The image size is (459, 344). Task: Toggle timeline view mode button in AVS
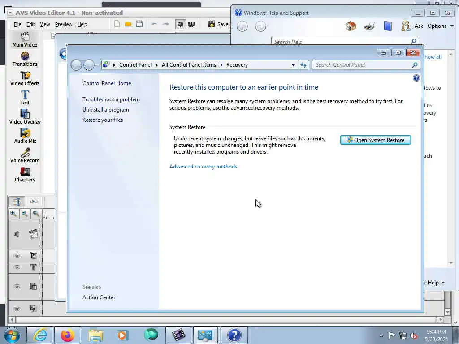(x=17, y=202)
